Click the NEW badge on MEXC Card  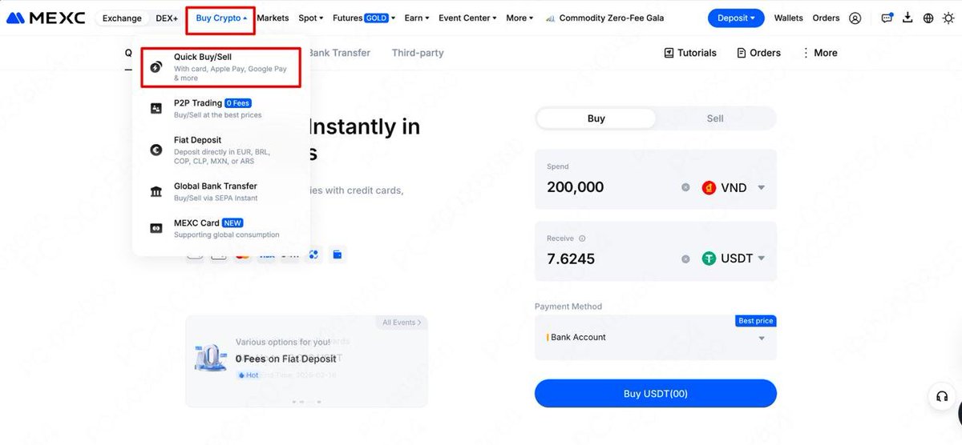pyautogui.click(x=232, y=223)
